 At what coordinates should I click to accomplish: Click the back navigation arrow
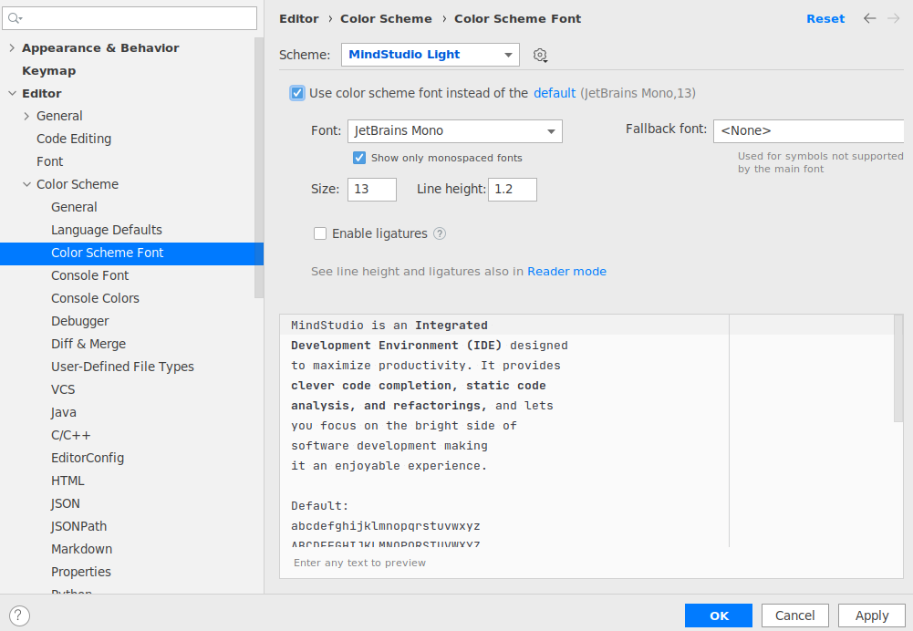[869, 18]
